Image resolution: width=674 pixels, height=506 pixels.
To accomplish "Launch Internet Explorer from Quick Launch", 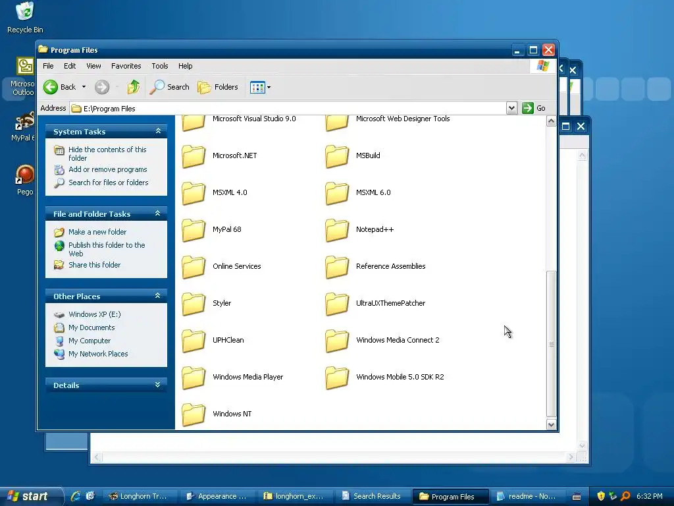I will 76,496.
